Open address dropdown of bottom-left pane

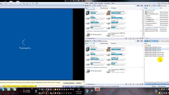pos(136,41)
